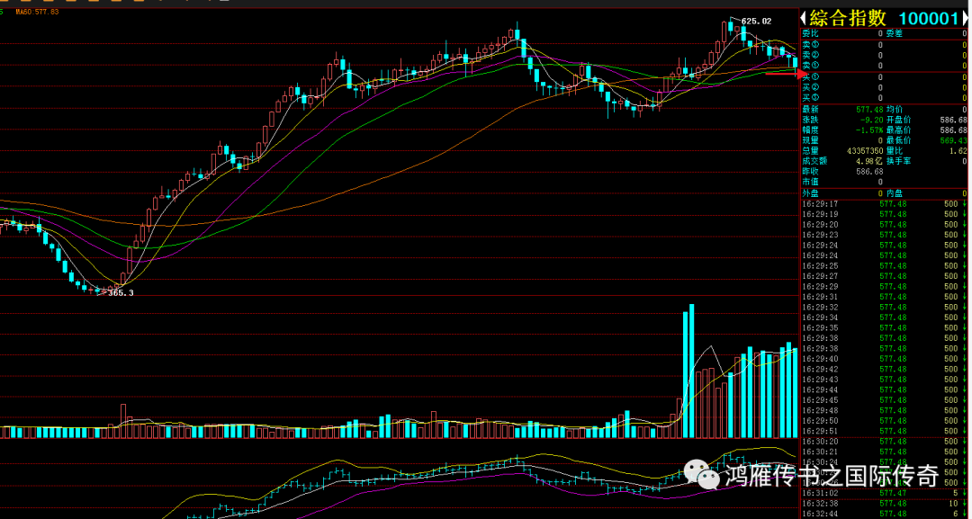Select the 16:29:19 tick row

tap(884, 214)
